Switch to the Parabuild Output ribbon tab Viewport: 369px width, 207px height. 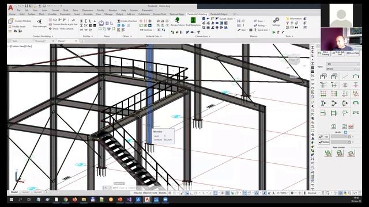pyautogui.click(x=219, y=14)
